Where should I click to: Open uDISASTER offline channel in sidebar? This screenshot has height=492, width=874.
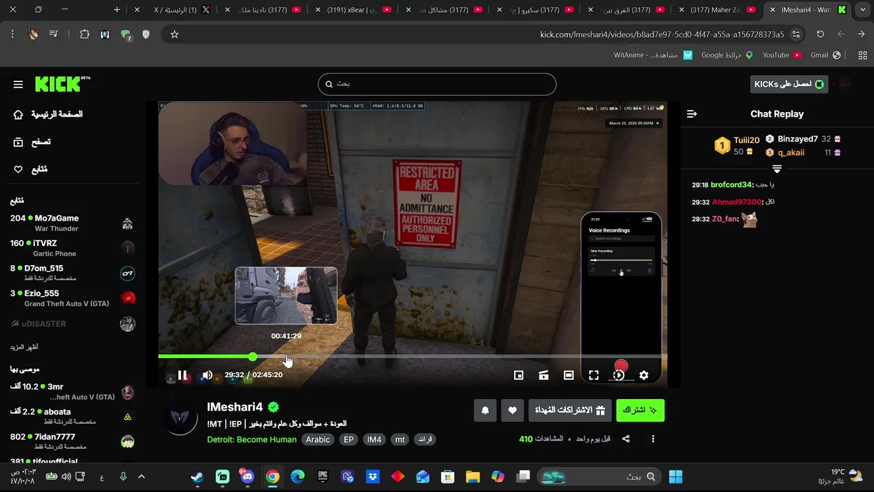[x=72, y=324]
